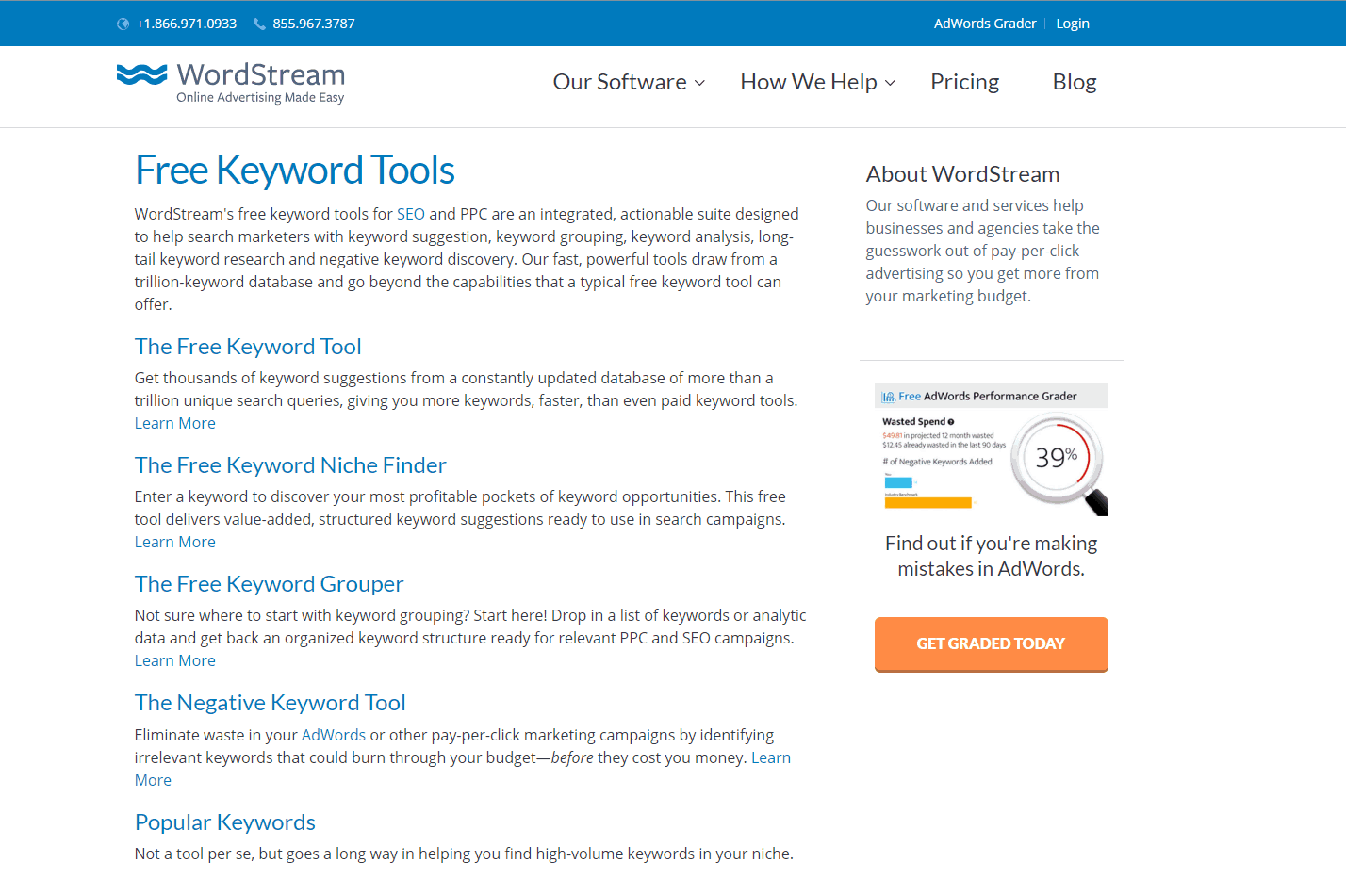Click the phone icon beside 855.967.3787
Image resolution: width=1346 pixels, height=895 pixels.
(259, 24)
